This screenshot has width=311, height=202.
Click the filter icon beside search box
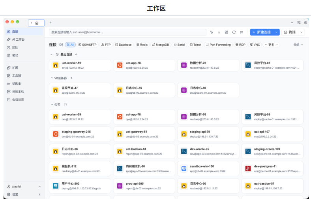pos(212,32)
